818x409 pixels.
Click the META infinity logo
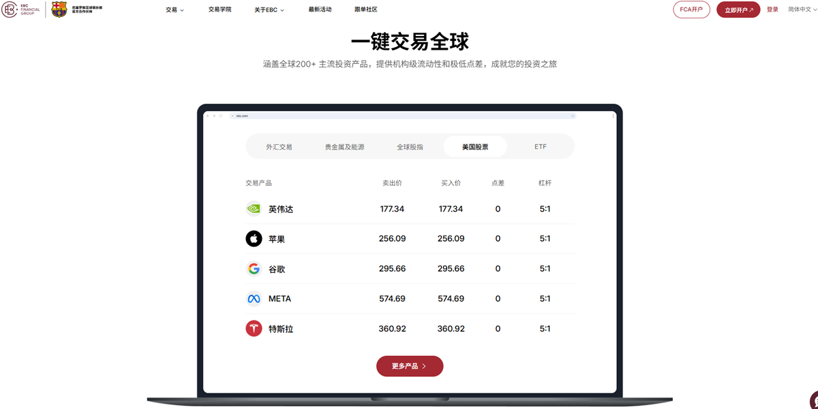point(253,298)
